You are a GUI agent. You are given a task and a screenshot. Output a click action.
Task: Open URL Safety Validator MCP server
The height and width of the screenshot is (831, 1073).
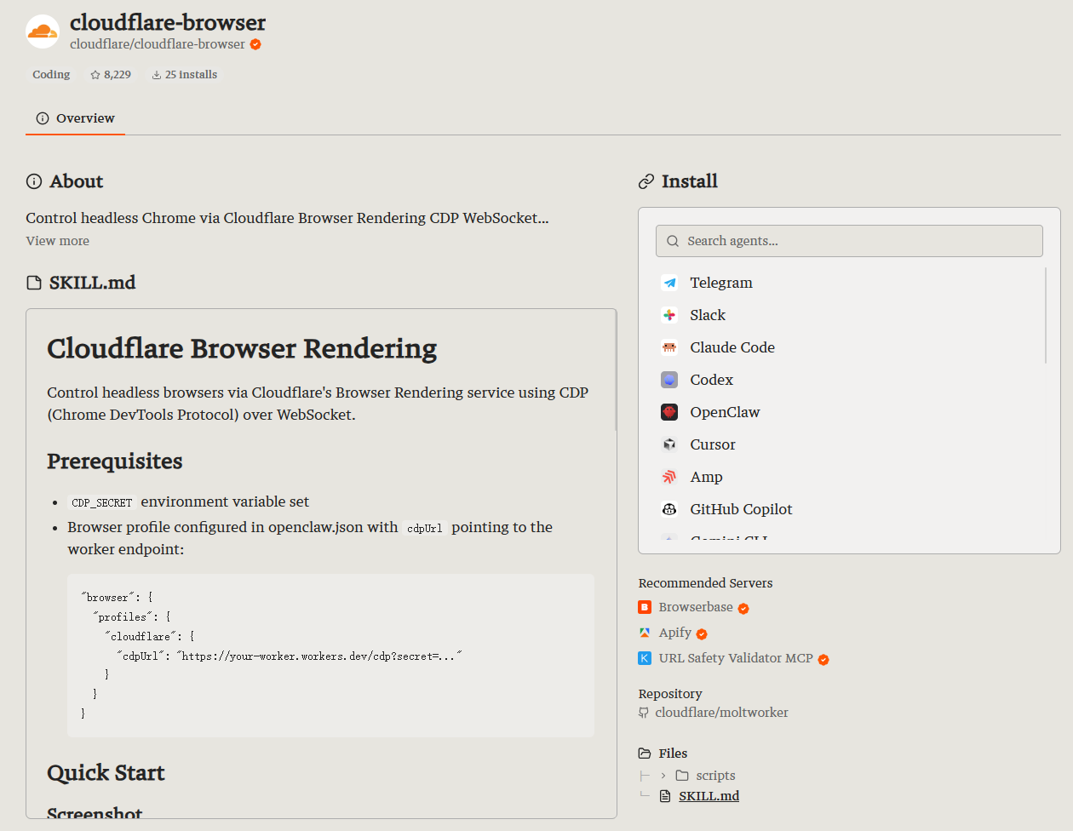pos(735,658)
